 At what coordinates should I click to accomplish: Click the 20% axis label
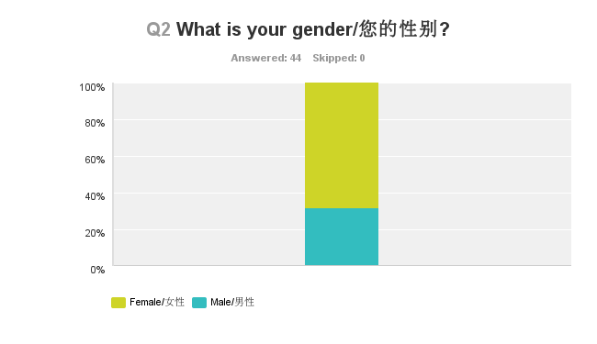[95, 233]
